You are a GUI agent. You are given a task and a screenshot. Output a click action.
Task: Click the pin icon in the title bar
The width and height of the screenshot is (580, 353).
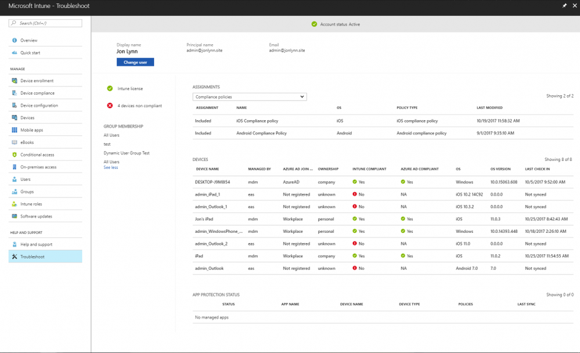click(x=563, y=6)
